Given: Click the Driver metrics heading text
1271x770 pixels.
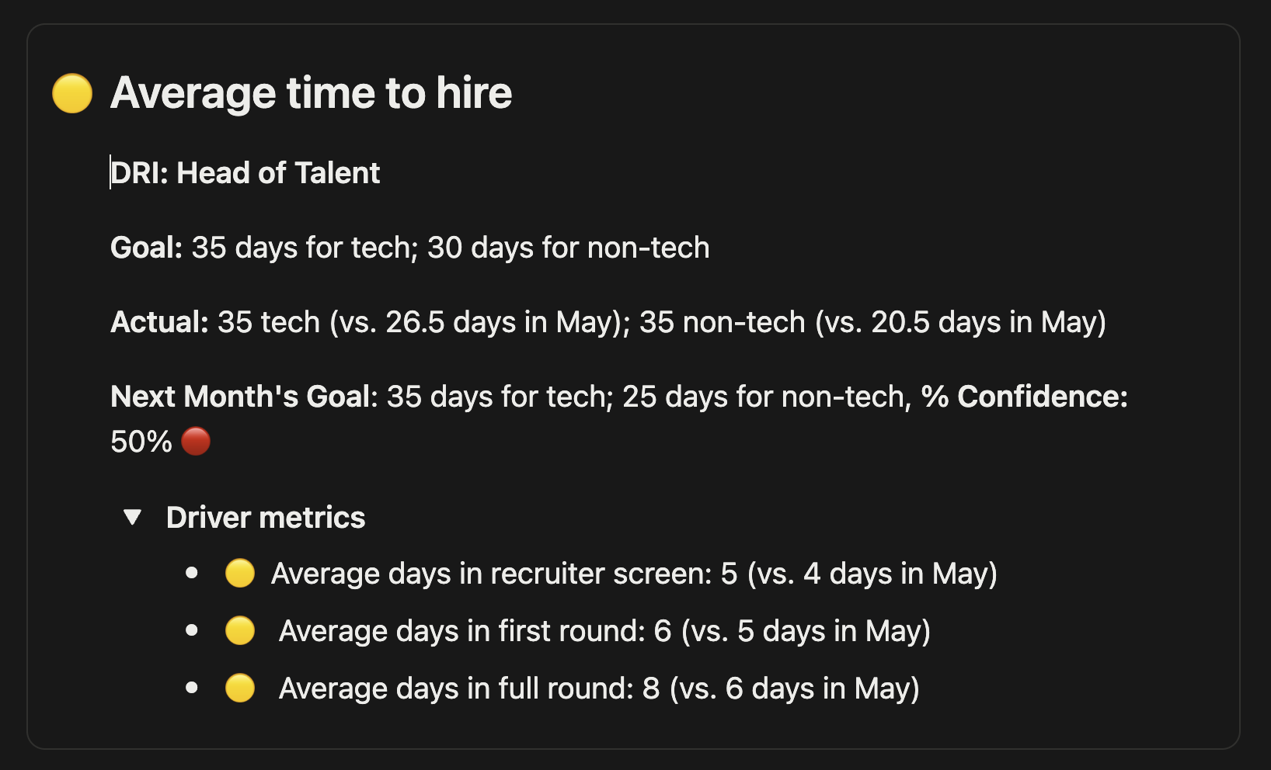Looking at the screenshot, I should coord(266,518).
